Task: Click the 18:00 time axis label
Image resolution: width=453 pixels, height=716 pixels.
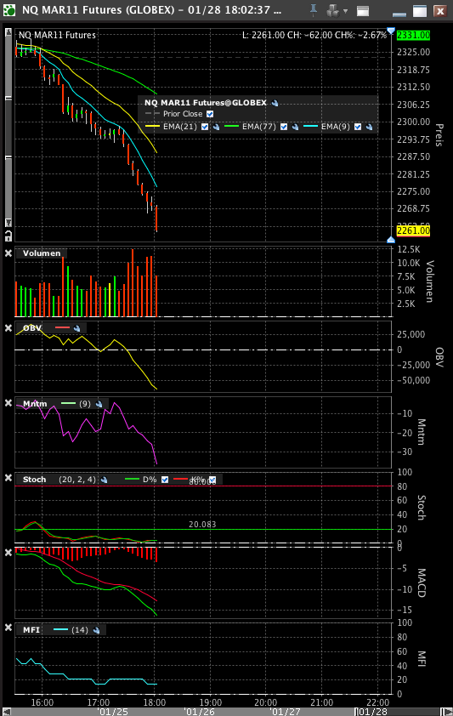Action: coord(154,702)
